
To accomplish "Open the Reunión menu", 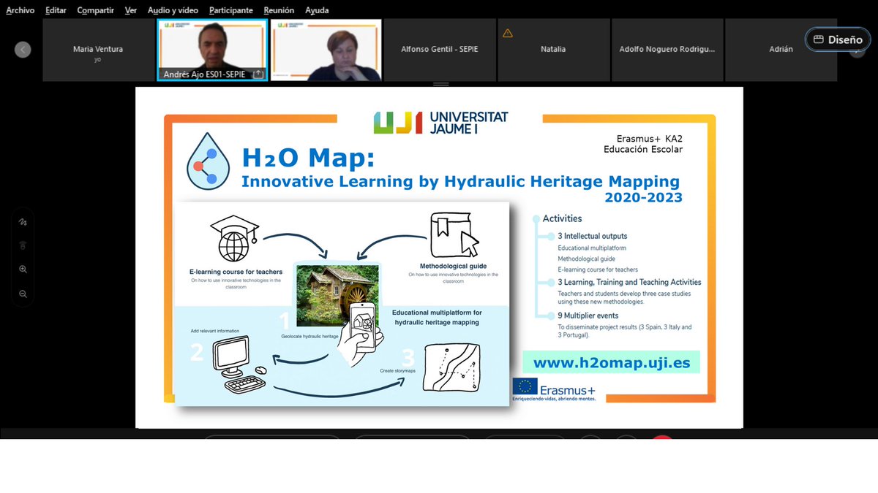I will (x=279, y=10).
